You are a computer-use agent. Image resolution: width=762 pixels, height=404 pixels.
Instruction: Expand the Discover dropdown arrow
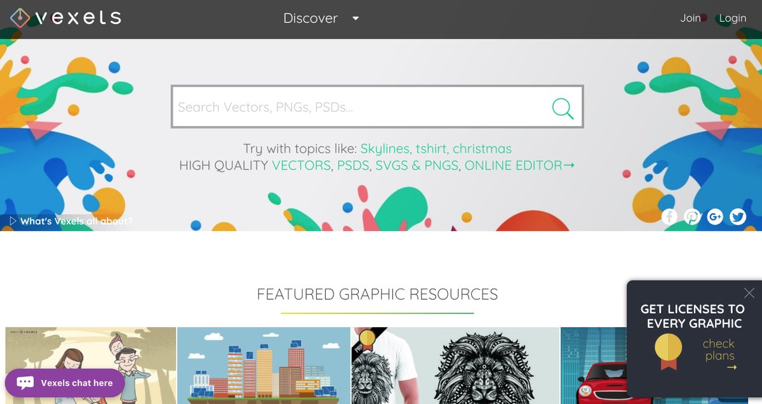pyautogui.click(x=356, y=18)
